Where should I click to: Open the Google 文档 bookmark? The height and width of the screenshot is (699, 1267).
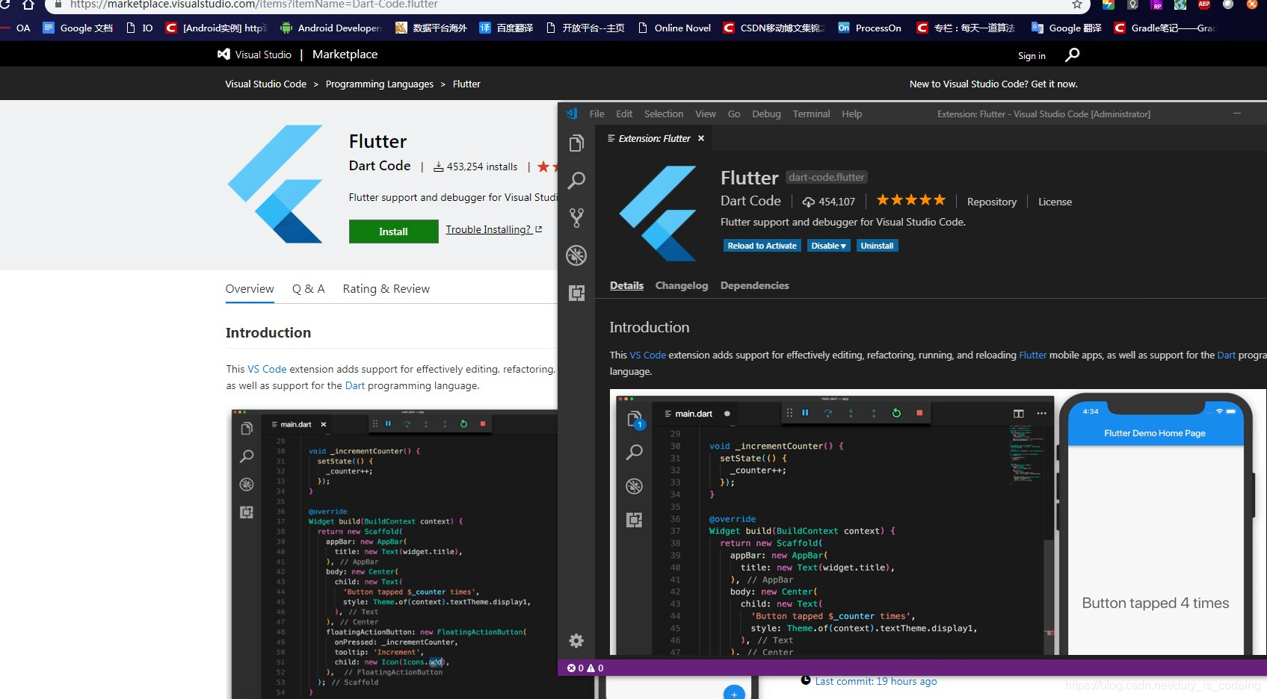point(78,28)
